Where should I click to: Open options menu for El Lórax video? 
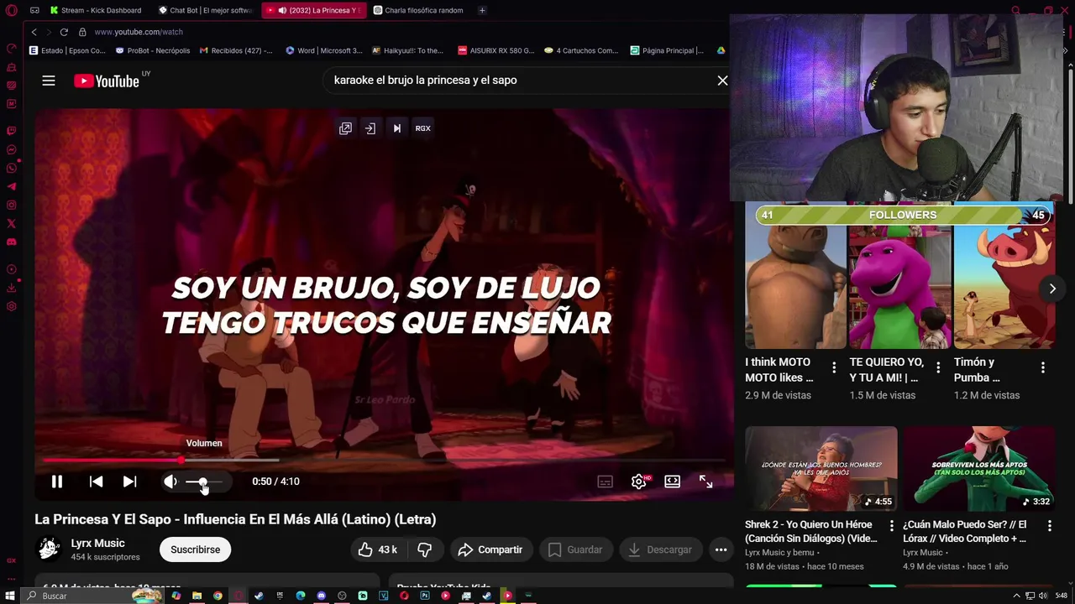pyautogui.click(x=1049, y=526)
